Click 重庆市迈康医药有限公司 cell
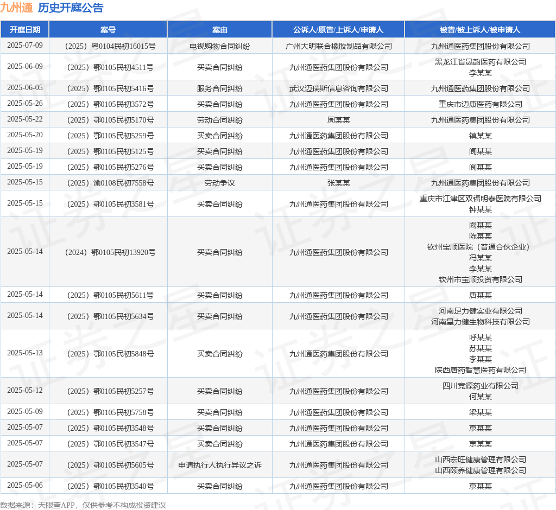Screen dimensions: 556x510 point(480,104)
